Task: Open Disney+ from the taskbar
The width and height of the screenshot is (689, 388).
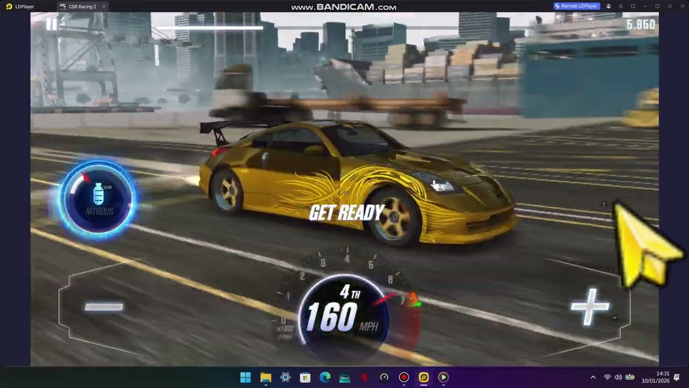Action: coord(344,377)
